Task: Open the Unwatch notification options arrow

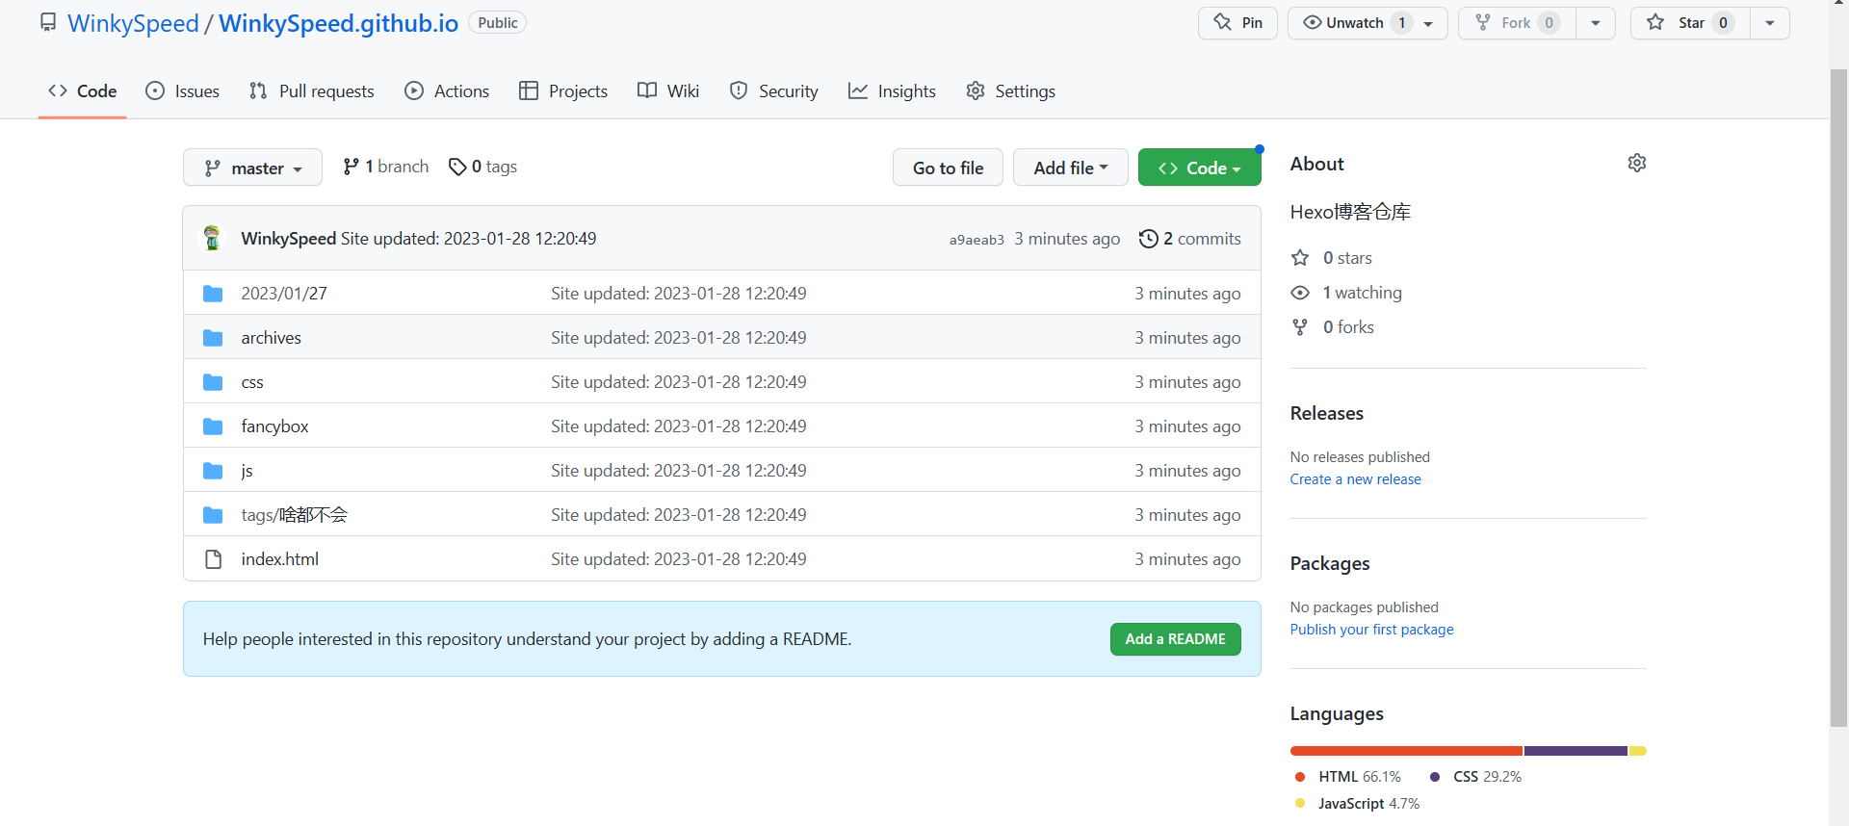Action: tap(1428, 23)
